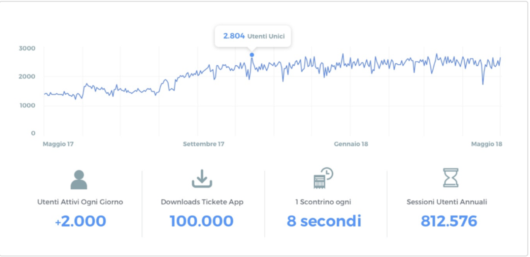Click the hourglass icon
Viewport: 530px width, 257px height.
pos(450,178)
